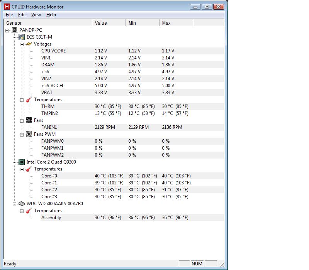This screenshot has width=309, height=270.
Task: Select the DRAM voltage row
Action: (132, 65)
